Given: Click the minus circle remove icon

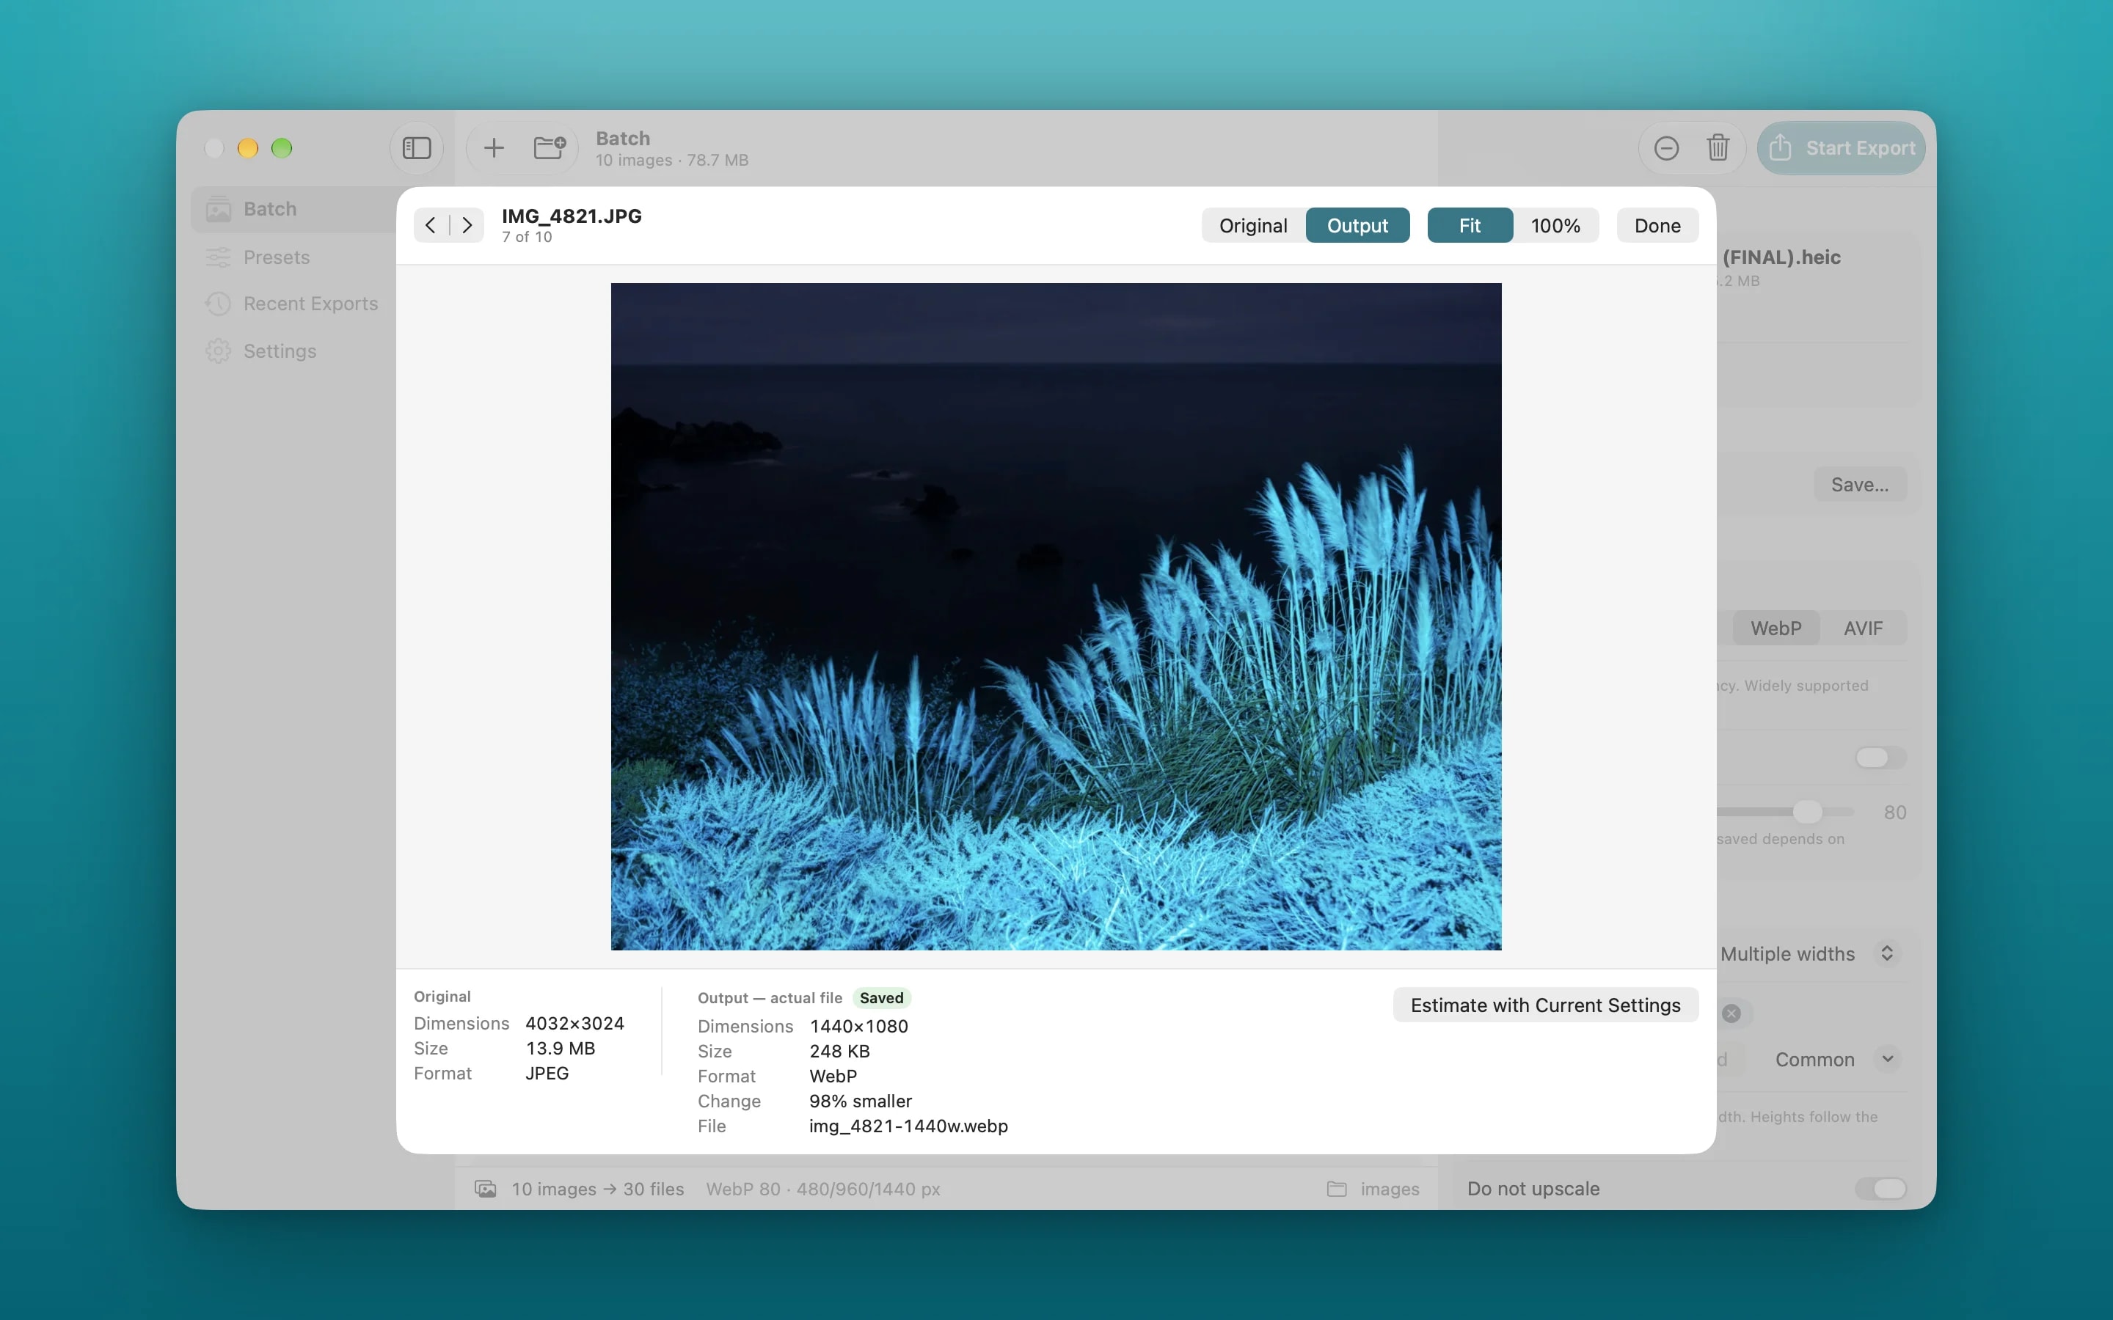Looking at the screenshot, I should click(x=1666, y=148).
